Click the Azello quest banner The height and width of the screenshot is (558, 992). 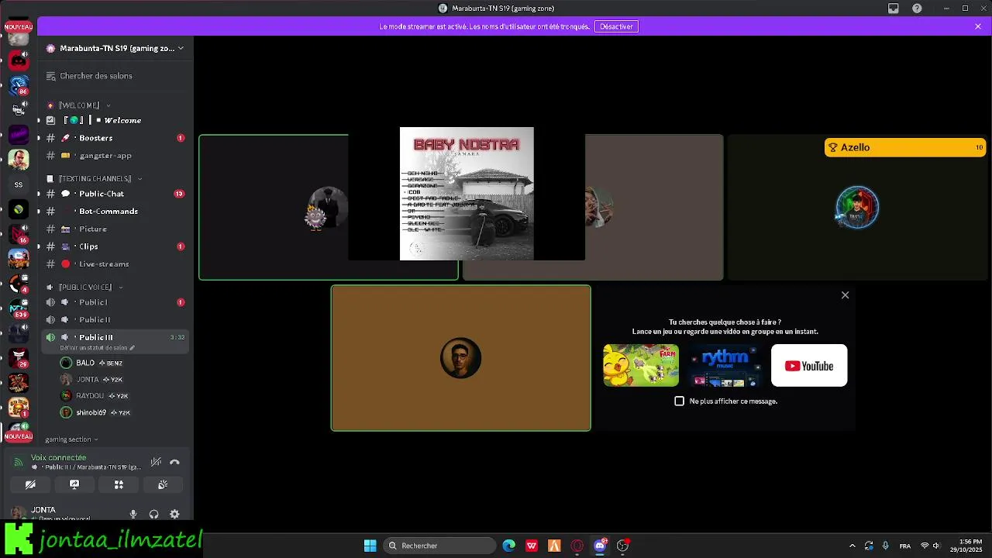905,147
